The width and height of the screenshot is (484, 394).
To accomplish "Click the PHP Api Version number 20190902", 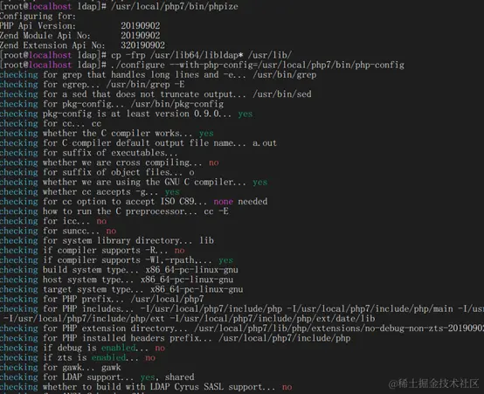I will point(141,25).
